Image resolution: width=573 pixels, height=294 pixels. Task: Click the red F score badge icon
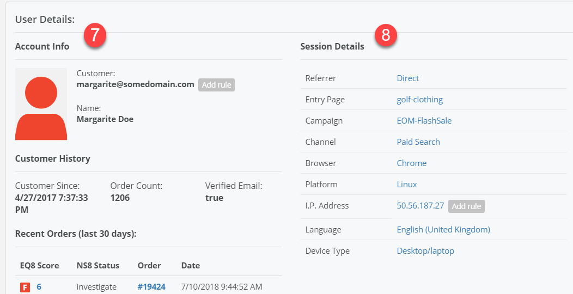tap(25, 287)
